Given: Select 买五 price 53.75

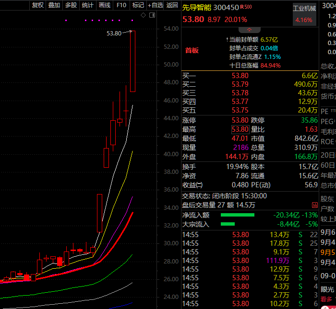Looking at the screenshot, I should tap(240, 110).
